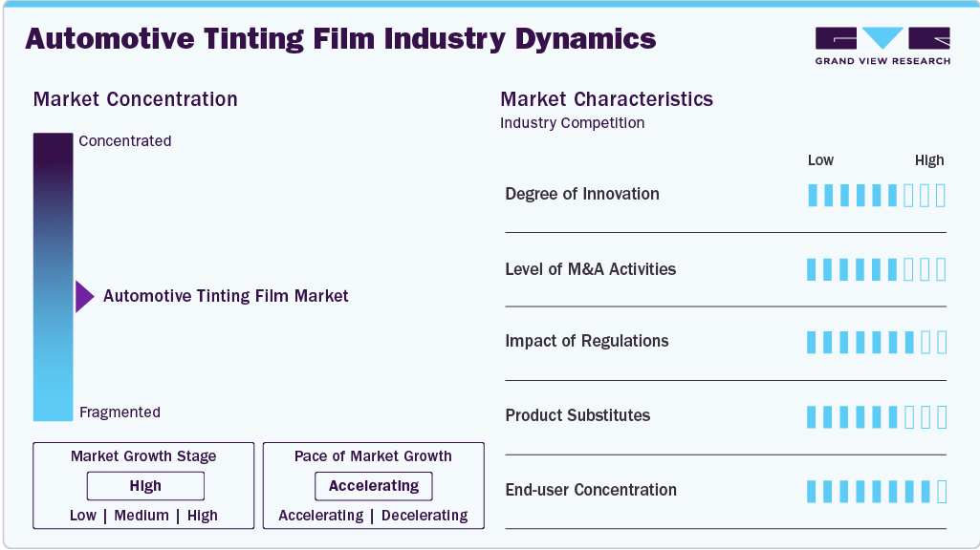The height and width of the screenshot is (550, 980).
Task: Click the market concentration gradient bar
Action: point(53,277)
